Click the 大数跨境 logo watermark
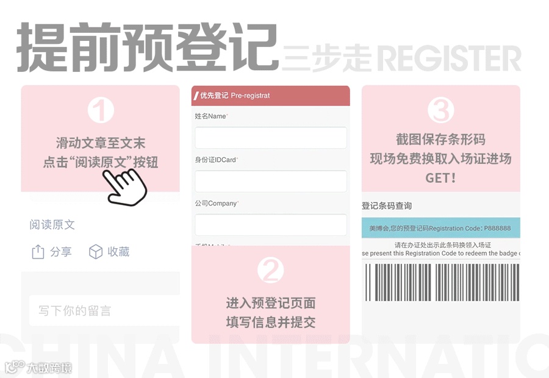The height and width of the screenshot is (378, 549). [x=38, y=367]
